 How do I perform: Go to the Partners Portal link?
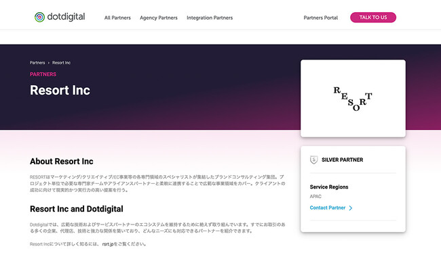coord(321,18)
